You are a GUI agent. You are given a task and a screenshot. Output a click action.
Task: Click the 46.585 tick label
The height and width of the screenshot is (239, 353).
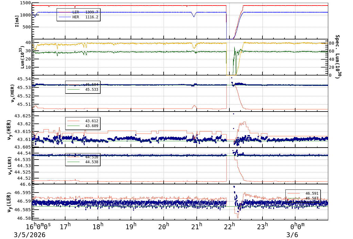coord(23,210)
